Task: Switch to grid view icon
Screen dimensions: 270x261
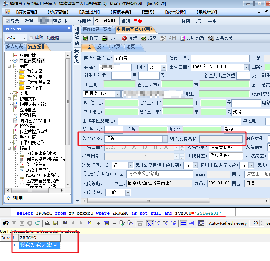Action: (x=183, y=223)
